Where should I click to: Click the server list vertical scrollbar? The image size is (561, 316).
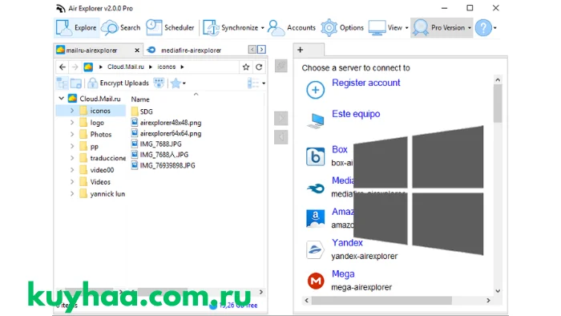click(x=498, y=185)
